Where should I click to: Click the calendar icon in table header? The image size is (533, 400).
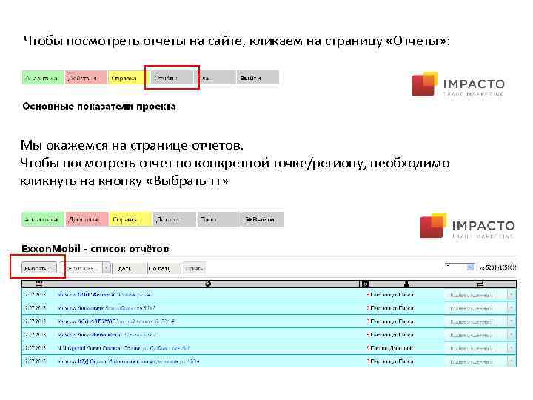(x=39, y=284)
